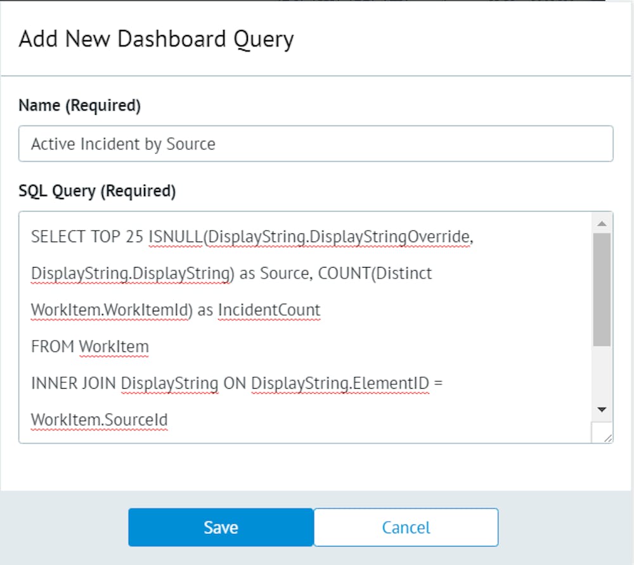Click 'WorkItem.SourceId' at query bottom
Screen dimensions: 634x565
(x=98, y=419)
